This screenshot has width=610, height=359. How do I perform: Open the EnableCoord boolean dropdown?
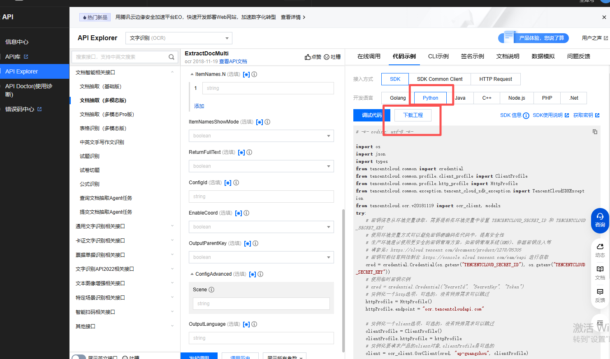[261, 227]
